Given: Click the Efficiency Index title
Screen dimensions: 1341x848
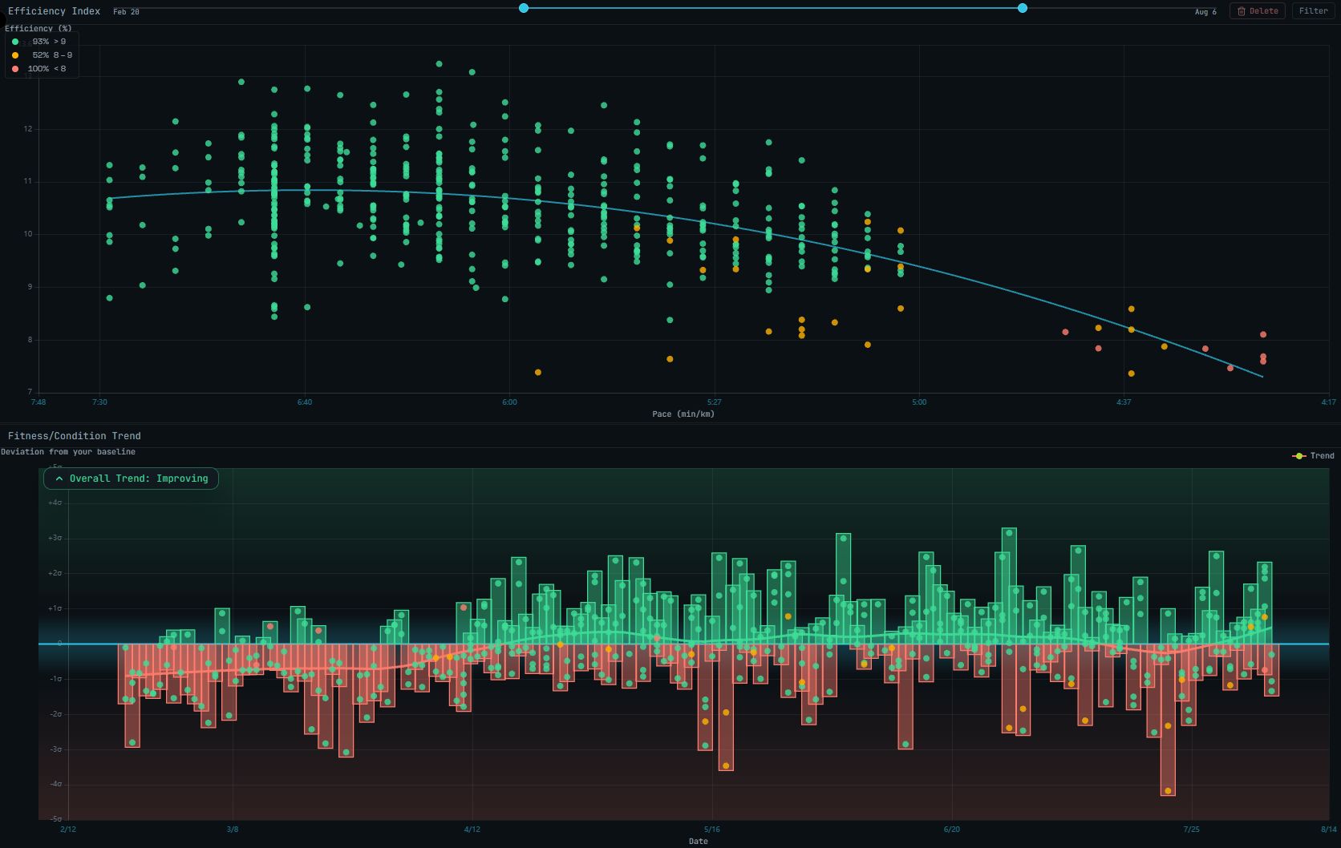Looking at the screenshot, I should [55, 11].
